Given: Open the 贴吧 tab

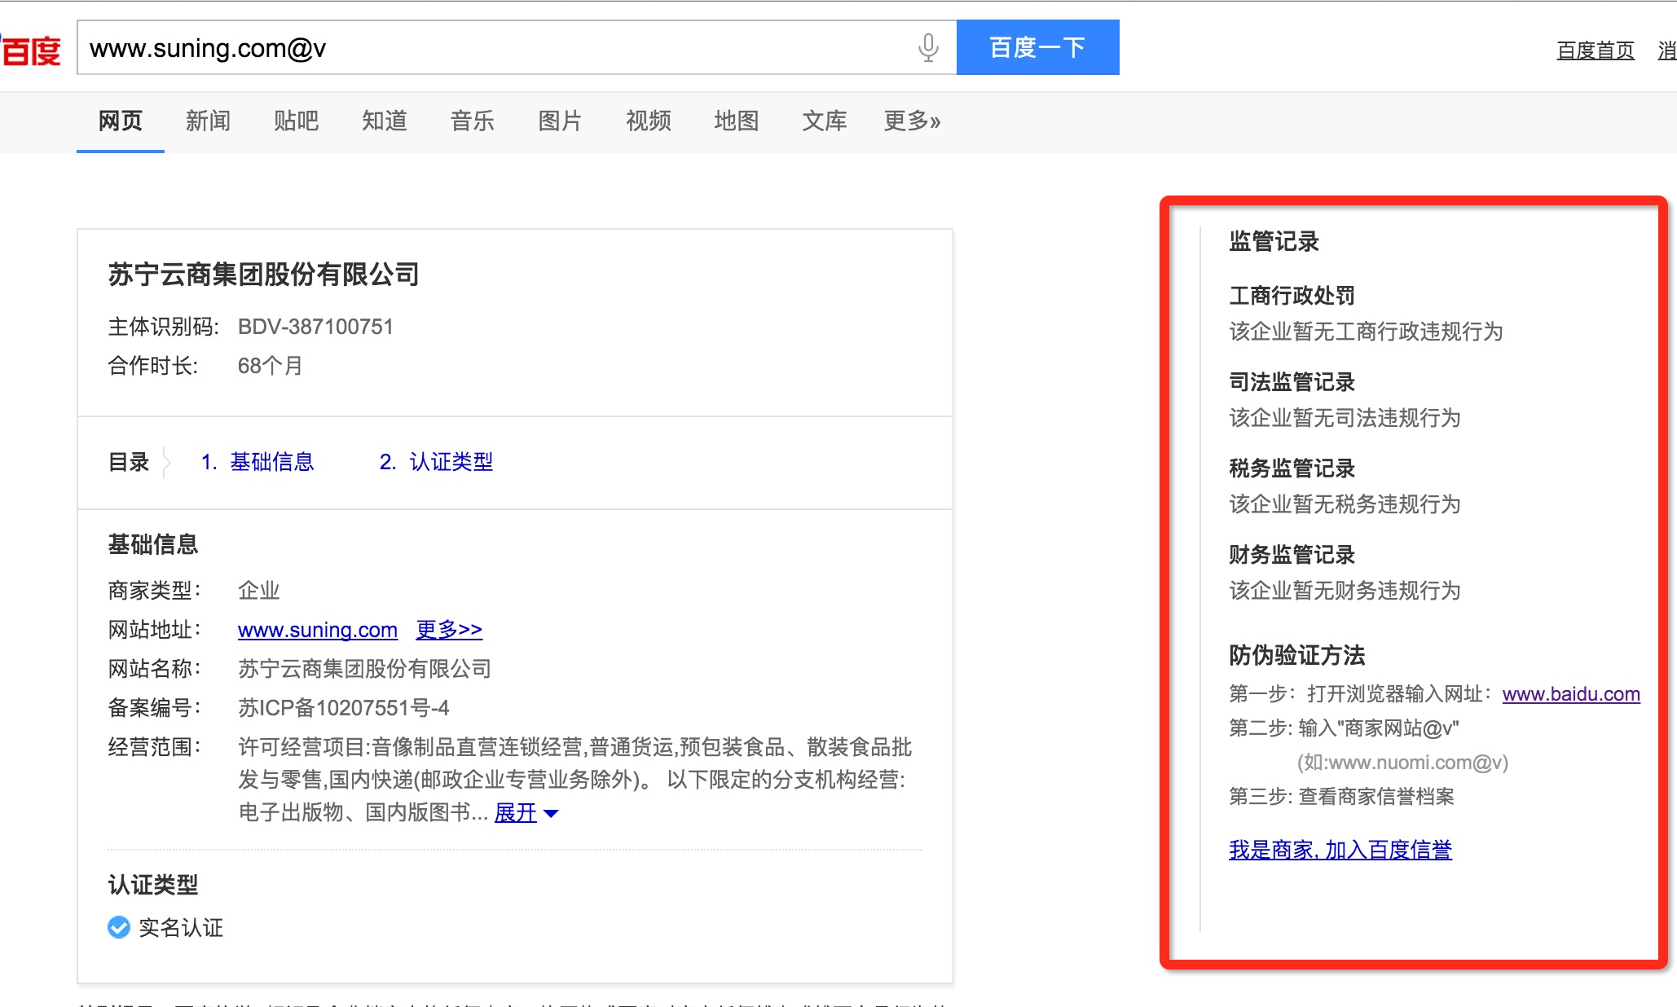Looking at the screenshot, I should [x=296, y=121].
